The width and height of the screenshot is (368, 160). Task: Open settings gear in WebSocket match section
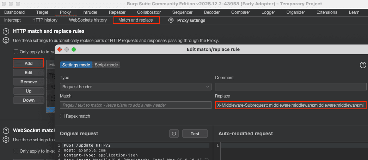click(6, 140)
